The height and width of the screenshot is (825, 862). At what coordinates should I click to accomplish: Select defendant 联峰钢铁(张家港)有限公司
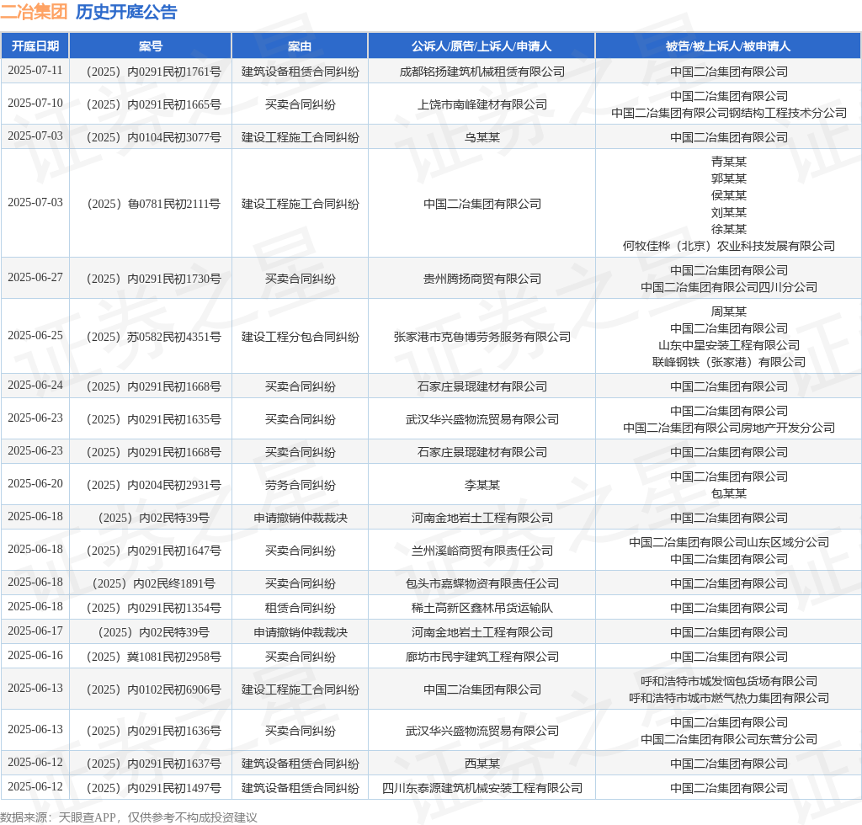[x=728, y=362]
